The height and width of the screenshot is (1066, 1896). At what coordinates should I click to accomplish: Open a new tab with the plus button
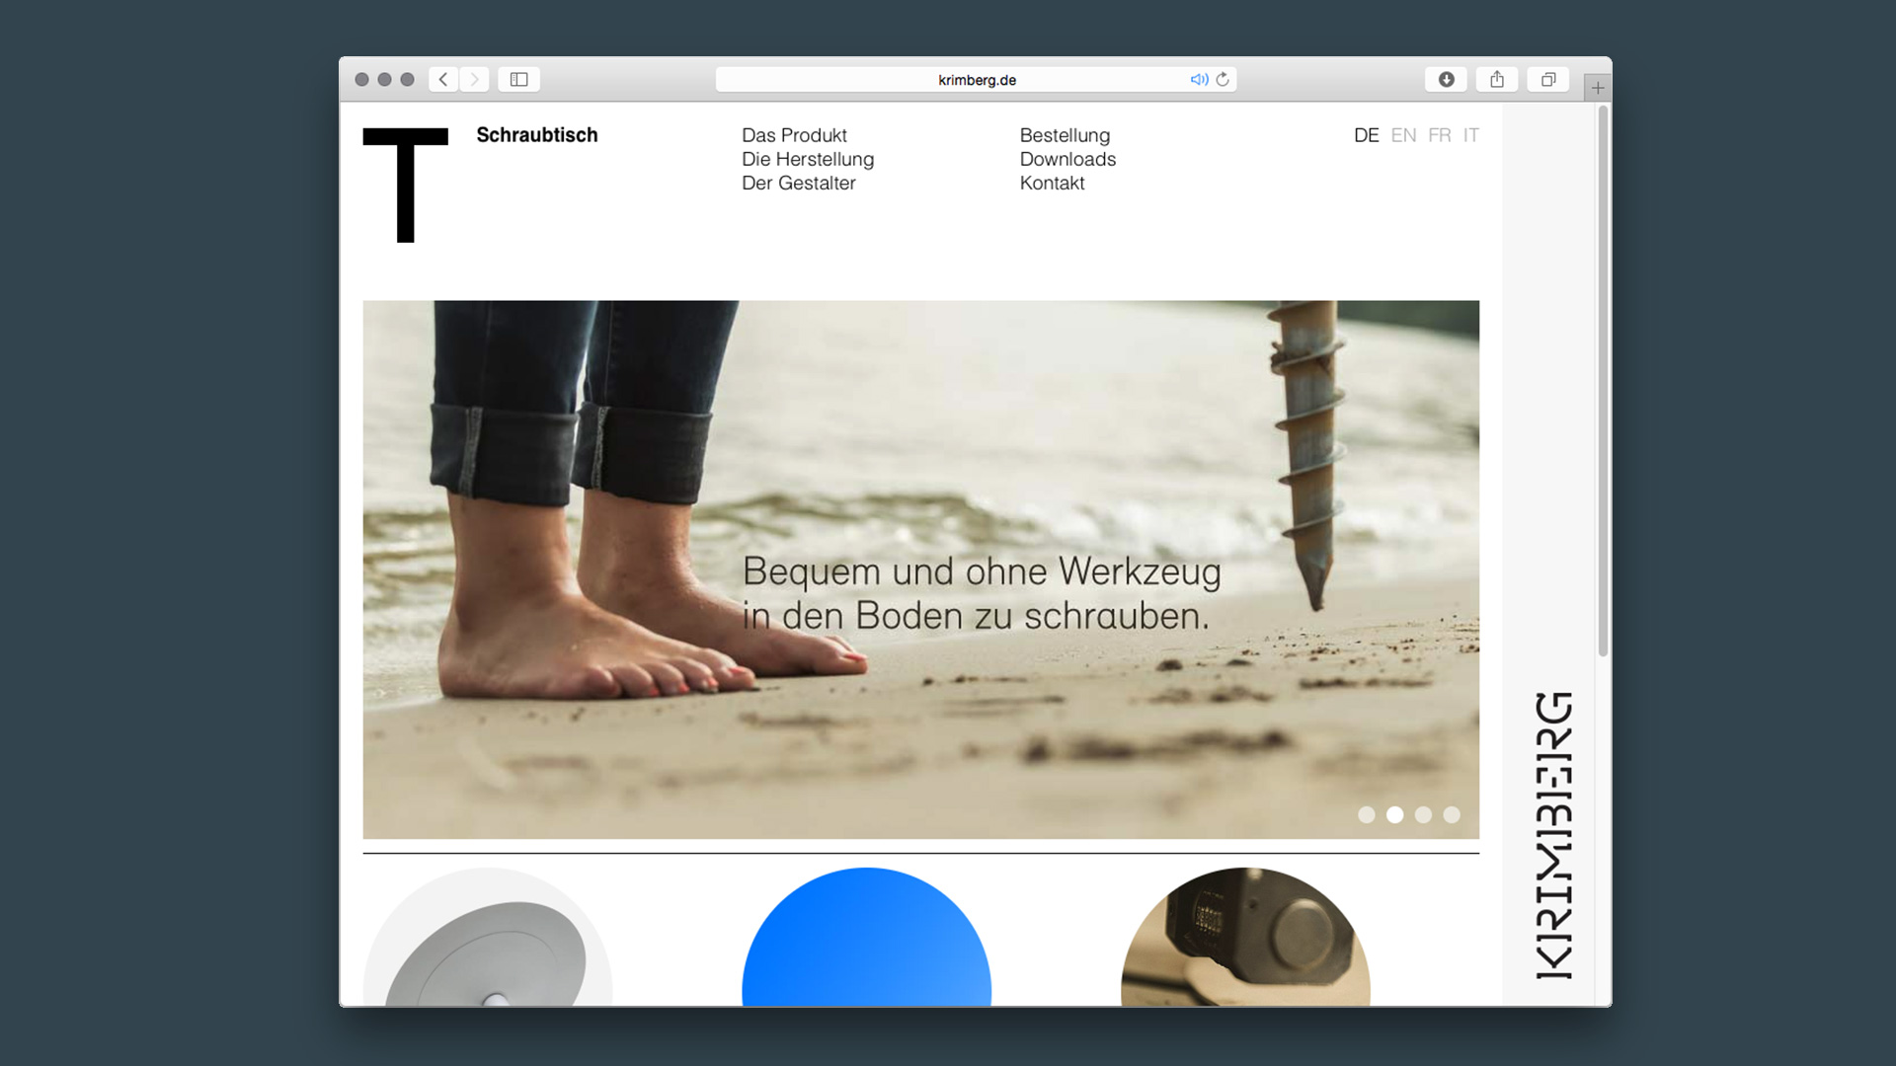pyautogui.click(x=1598, y=88)
